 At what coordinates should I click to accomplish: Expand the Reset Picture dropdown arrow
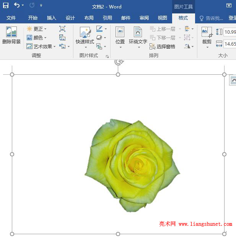point(69,46)
